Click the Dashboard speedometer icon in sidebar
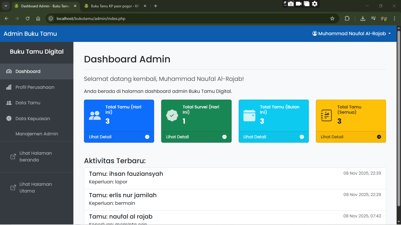Viewport: 401px width, 225px height. (9, 71)
